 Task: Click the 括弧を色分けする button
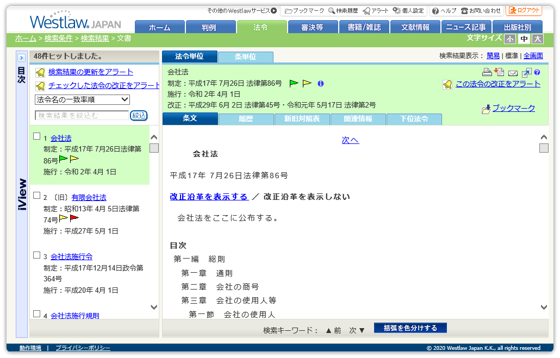coord(410,328)
